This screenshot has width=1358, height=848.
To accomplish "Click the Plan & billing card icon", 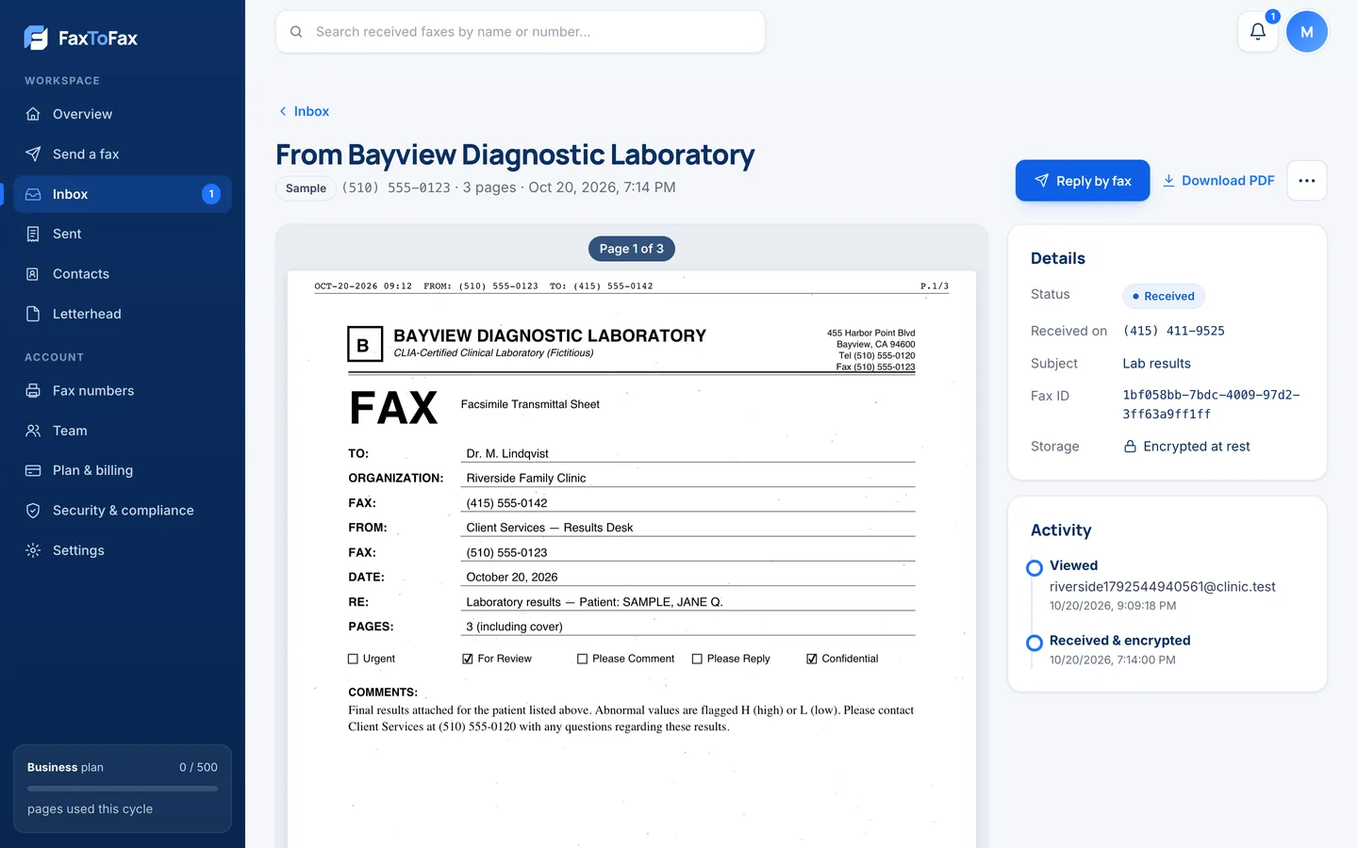I will (x=33, y=470).
